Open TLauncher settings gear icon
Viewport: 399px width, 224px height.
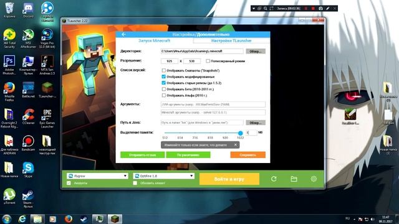(x=314, y=179)
